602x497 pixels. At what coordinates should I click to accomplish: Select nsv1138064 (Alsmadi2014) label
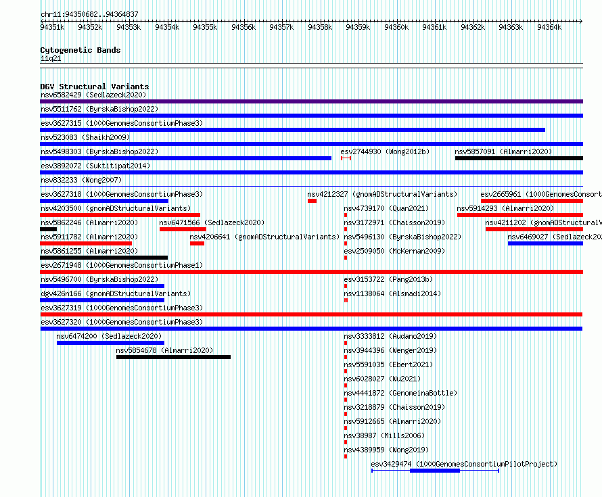pos(392,293)
